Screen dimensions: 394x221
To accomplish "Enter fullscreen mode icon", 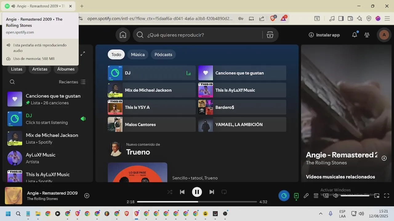I will 387,196.
